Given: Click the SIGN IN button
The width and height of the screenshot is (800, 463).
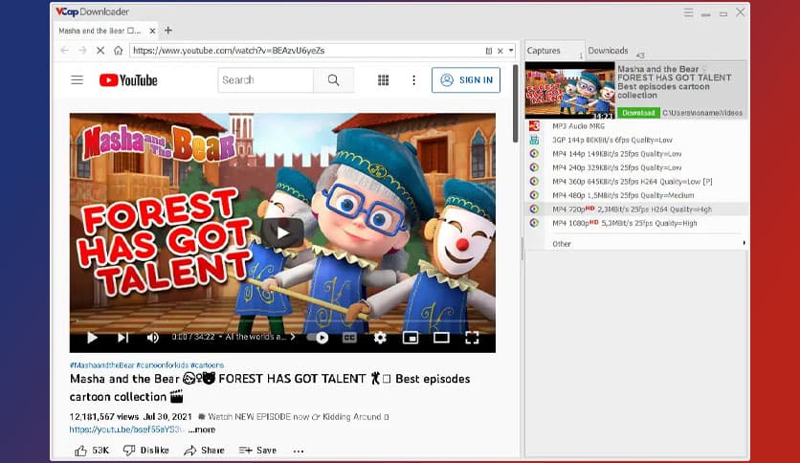Looking at the screenshot, I should [466, 80].
